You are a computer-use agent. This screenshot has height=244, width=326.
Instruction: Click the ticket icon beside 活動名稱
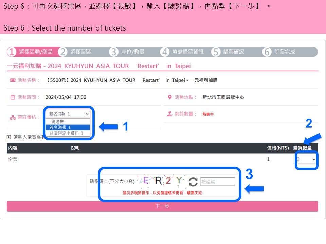pos(13,80)
